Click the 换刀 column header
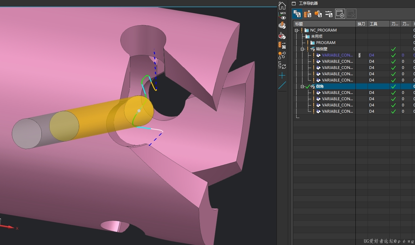415x245 pixels. (361, 24)
